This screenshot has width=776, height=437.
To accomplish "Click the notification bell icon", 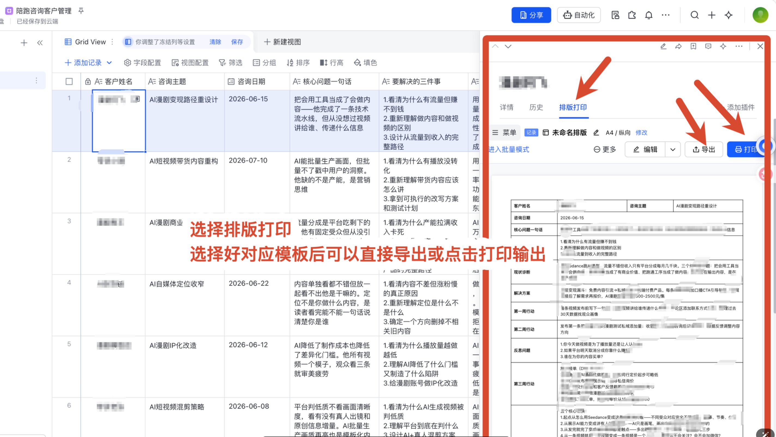I will point(649,15).
